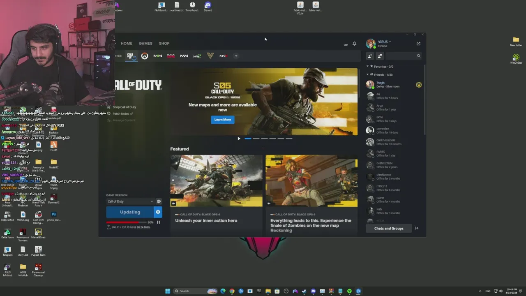Open the New folder on the desktop
Viewport: 526px width, 296px height.
coord(516,42)
